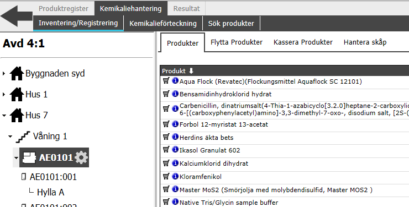This screenshot has width=409, height=207.
Task: Open Kemikalieförteckning submenu
Action: point(163,23)
